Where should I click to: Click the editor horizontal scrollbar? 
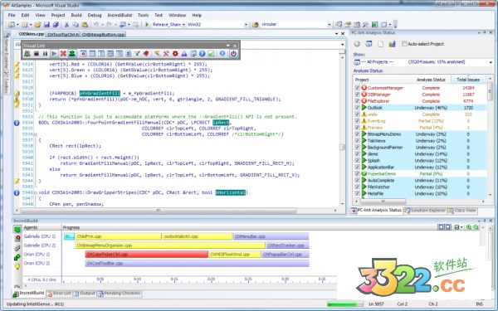[x=176, y=210]
